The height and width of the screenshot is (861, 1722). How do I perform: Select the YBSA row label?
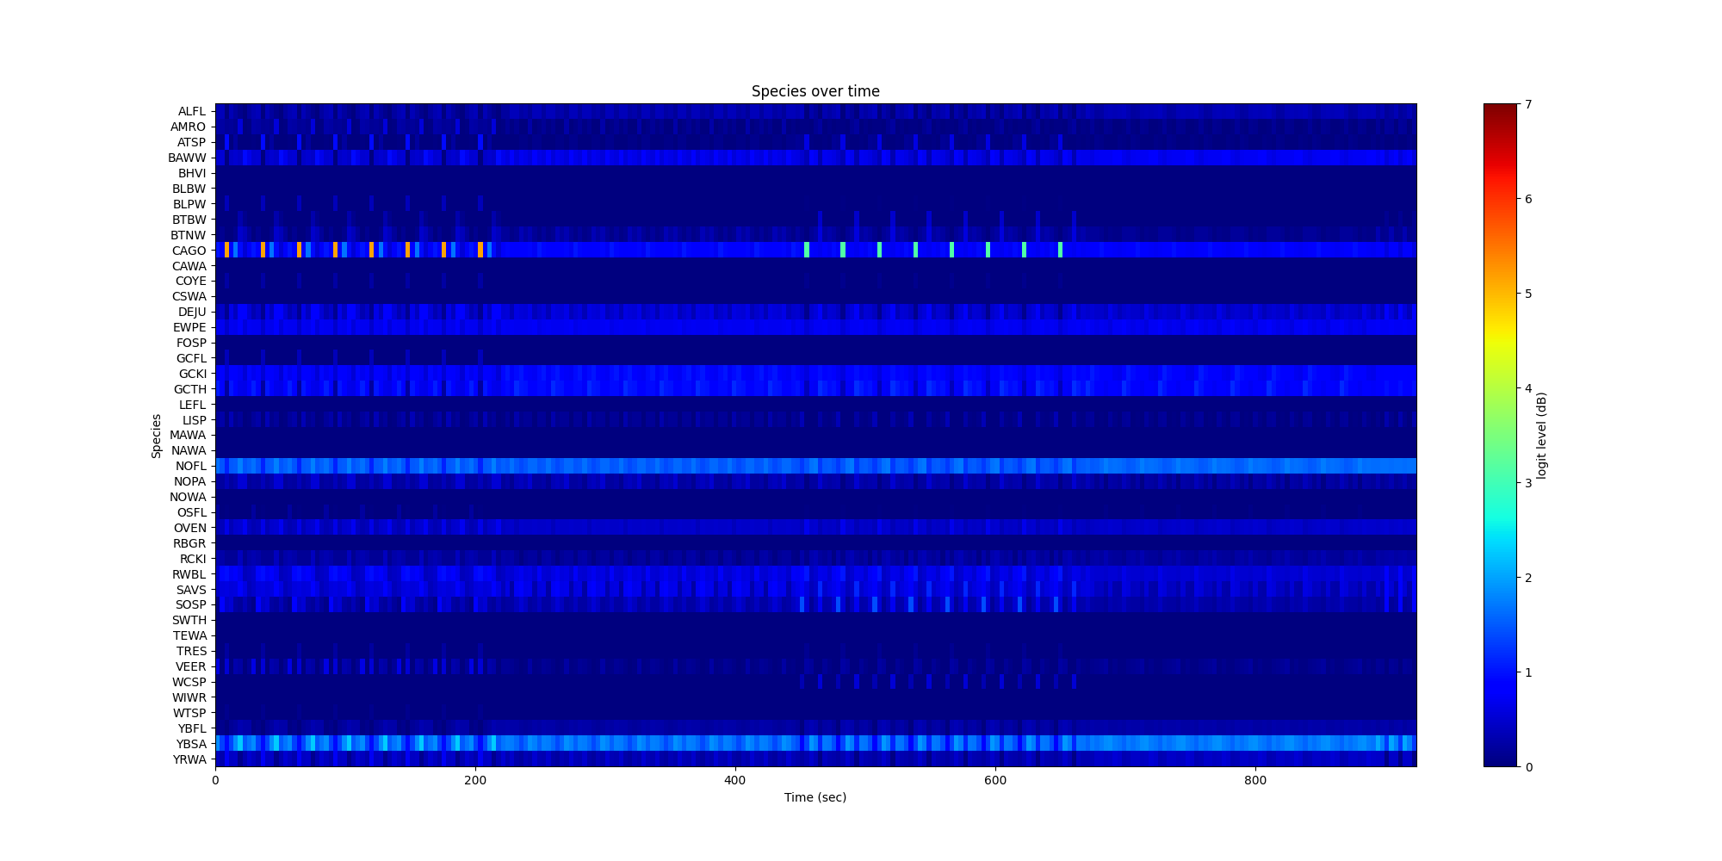coord(190,744)
